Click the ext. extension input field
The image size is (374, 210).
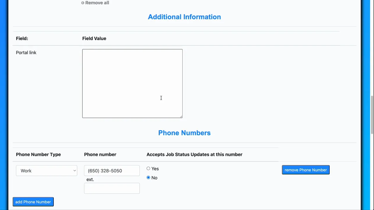pyautogui.click(x=112, y=188)
